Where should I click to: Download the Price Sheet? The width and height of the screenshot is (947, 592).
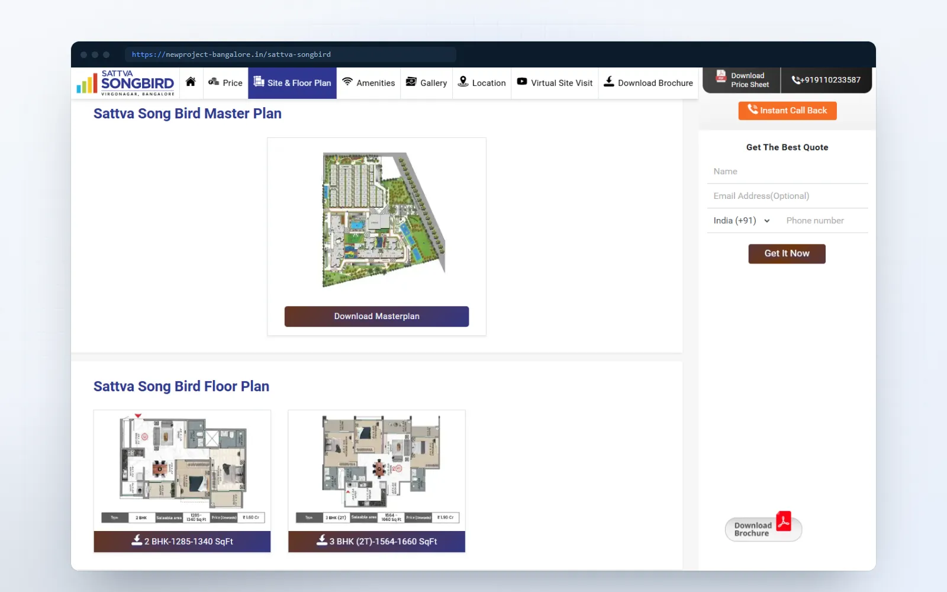pos(742,80)
